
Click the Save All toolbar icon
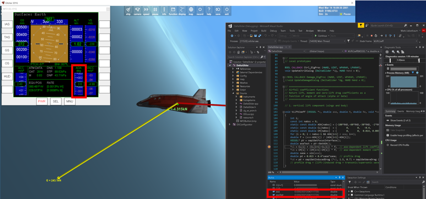[x=260, y=36]
